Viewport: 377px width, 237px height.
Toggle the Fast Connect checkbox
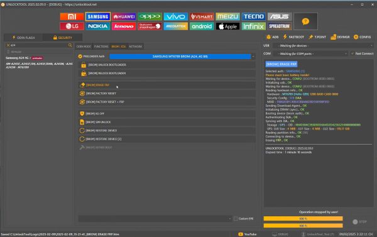352,53
